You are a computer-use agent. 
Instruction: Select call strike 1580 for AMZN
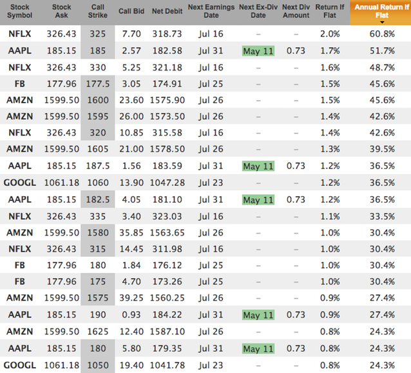coord(98,232)
